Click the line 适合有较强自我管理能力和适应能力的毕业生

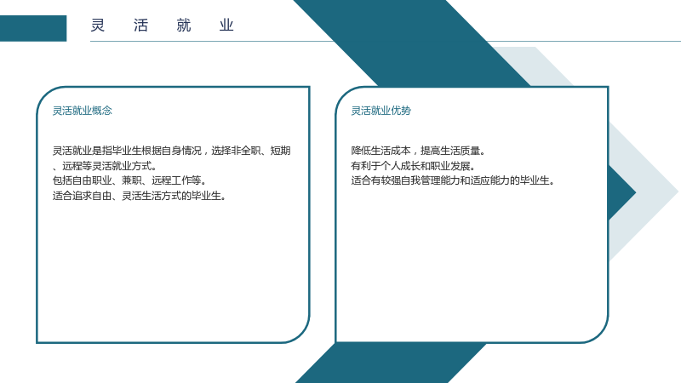pyautogui.click(x=453, y=180)
